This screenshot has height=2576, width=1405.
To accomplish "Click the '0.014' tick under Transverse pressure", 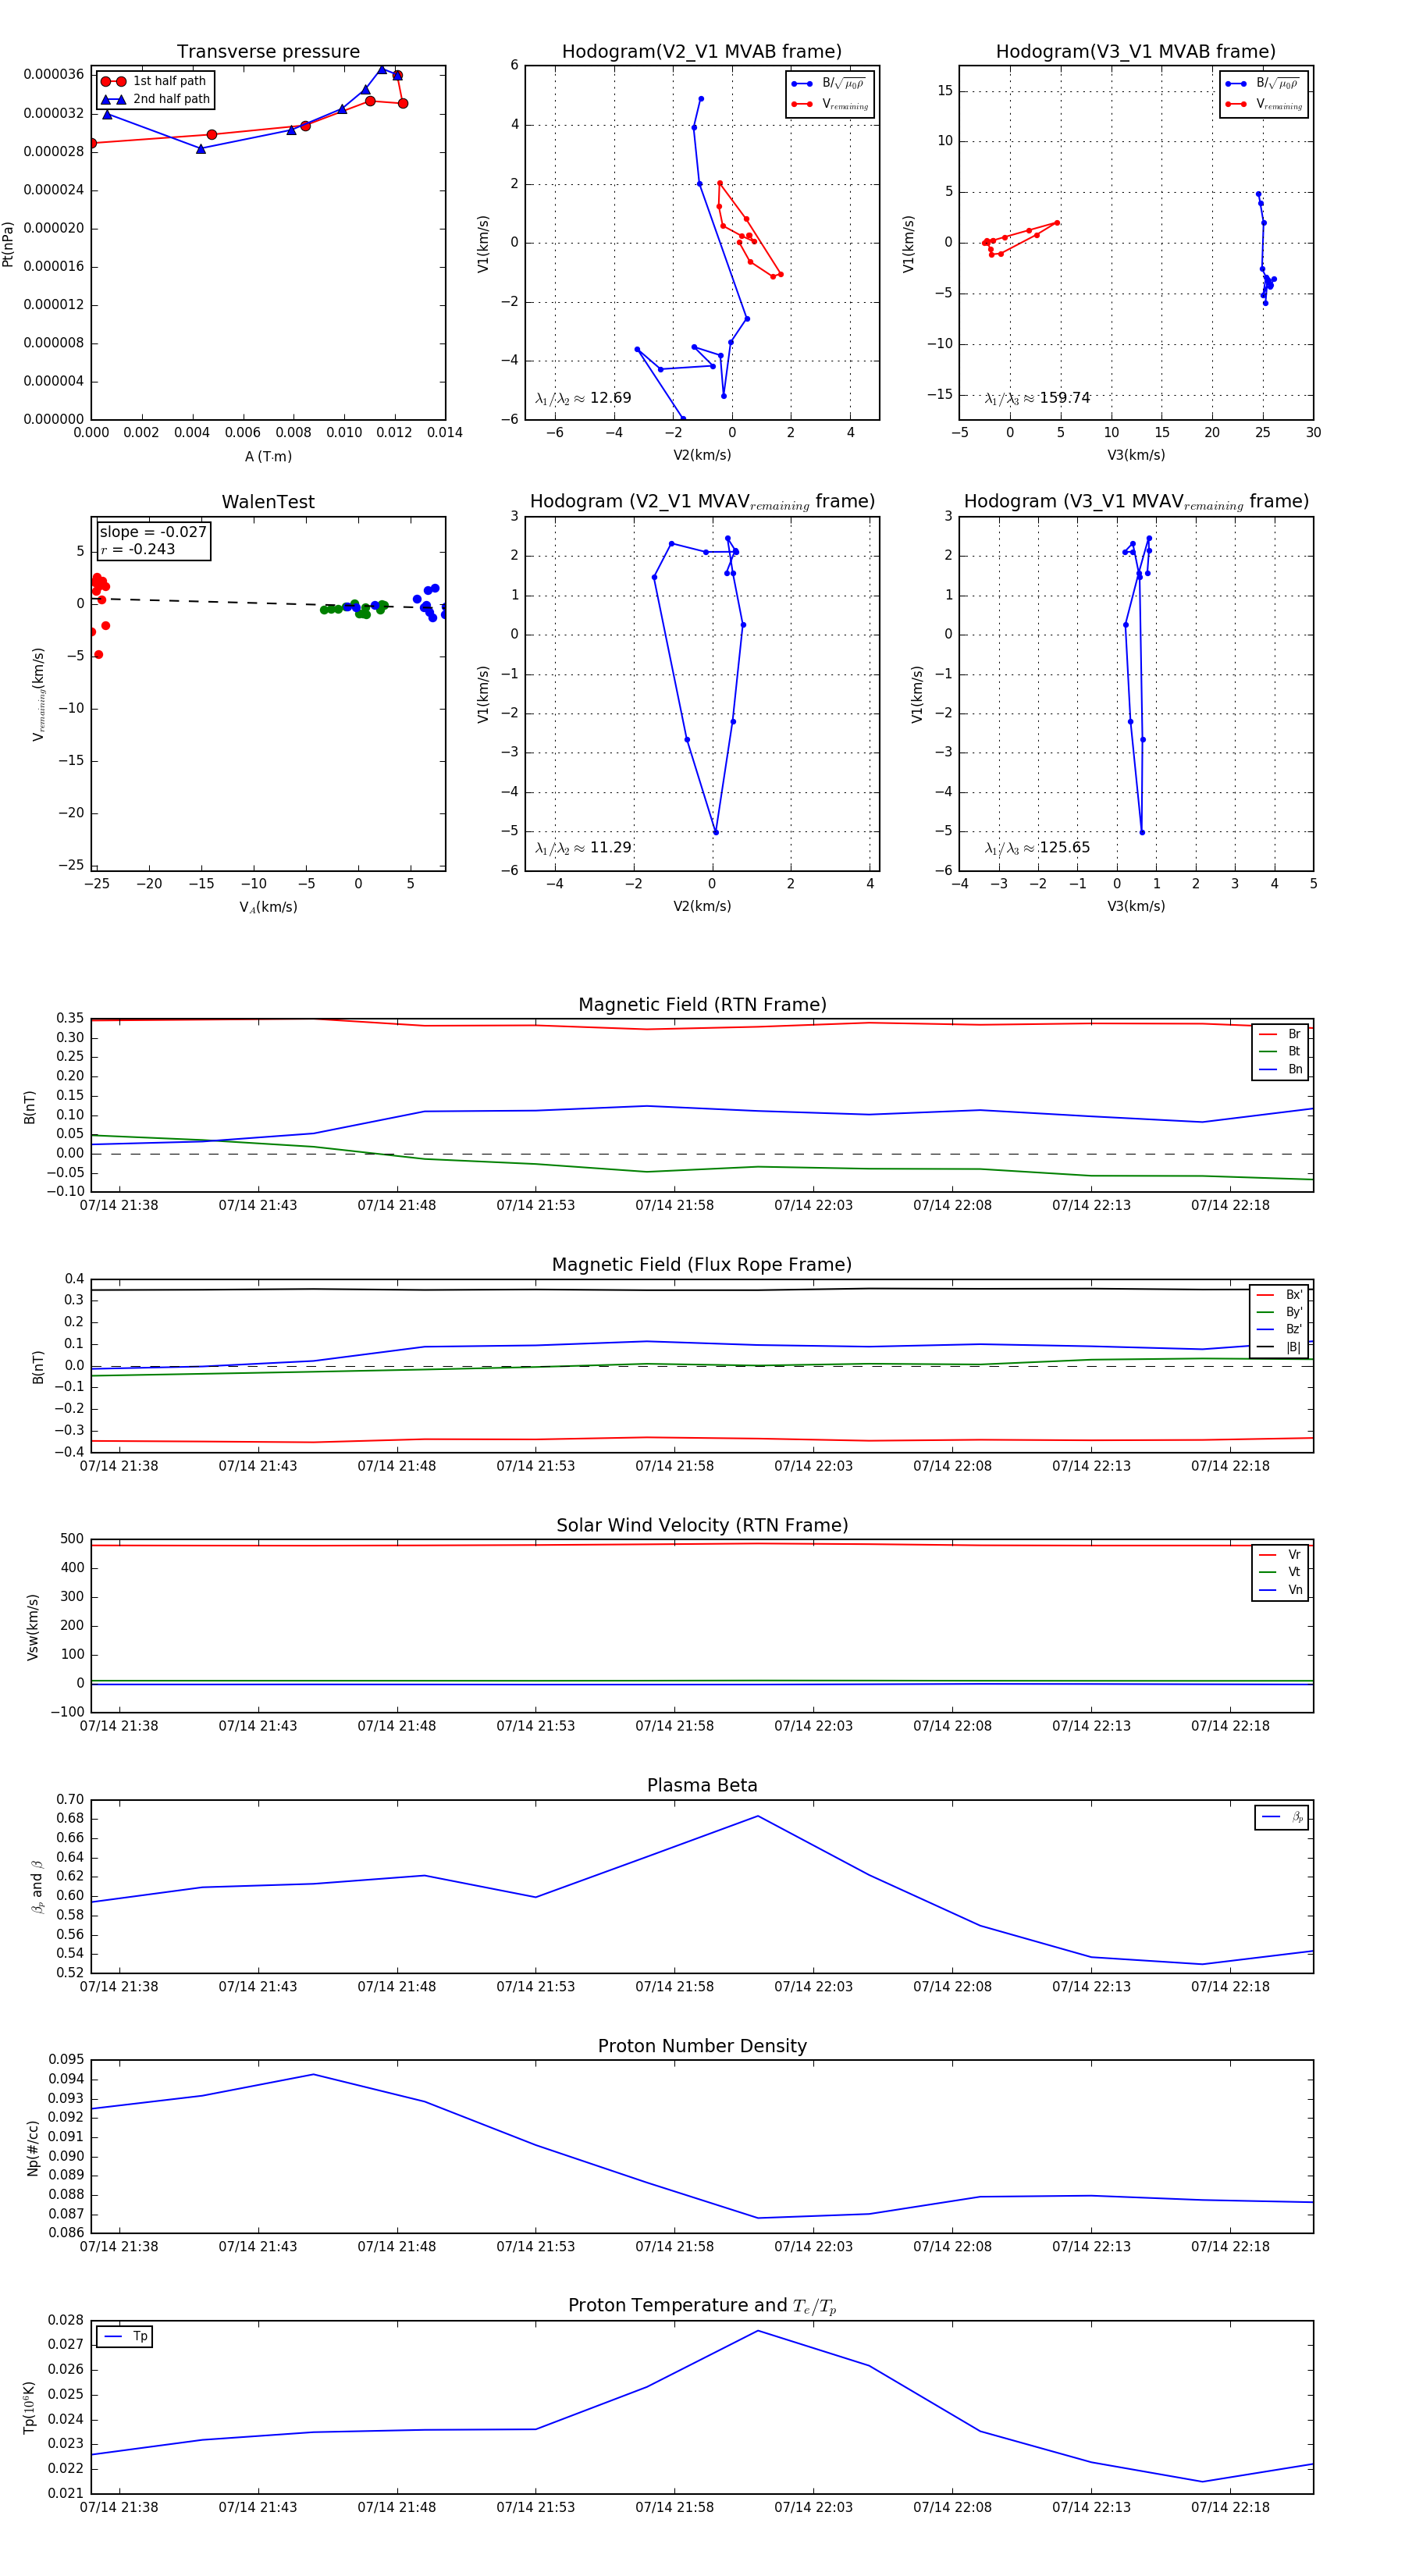I will (445, 432).
